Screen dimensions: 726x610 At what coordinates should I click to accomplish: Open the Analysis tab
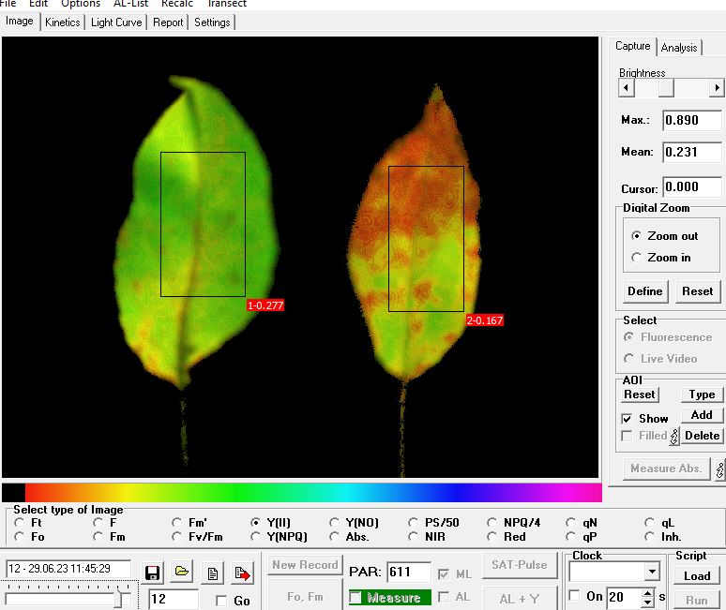pos(679,47)
